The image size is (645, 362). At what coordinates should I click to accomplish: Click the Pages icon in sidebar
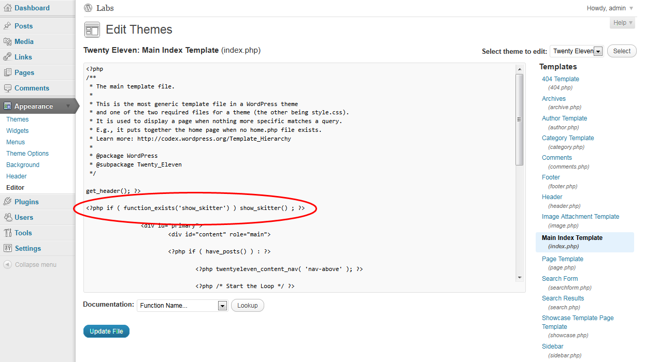coord(7,72)
